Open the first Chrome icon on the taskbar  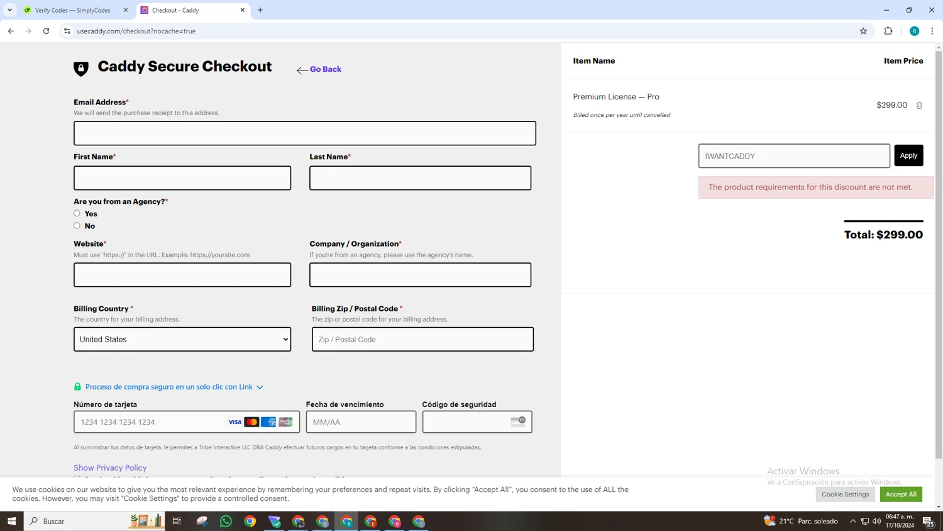click(250, 521)
